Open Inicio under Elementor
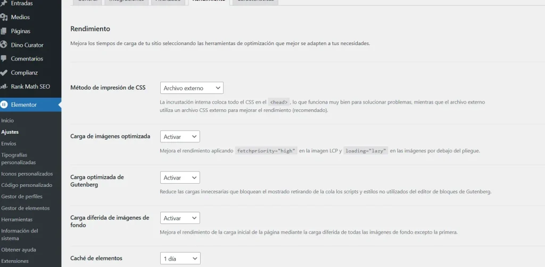Image resolution: width=545 pixels, height=267 pixels. pyautogui.click(x=7, y=120)
